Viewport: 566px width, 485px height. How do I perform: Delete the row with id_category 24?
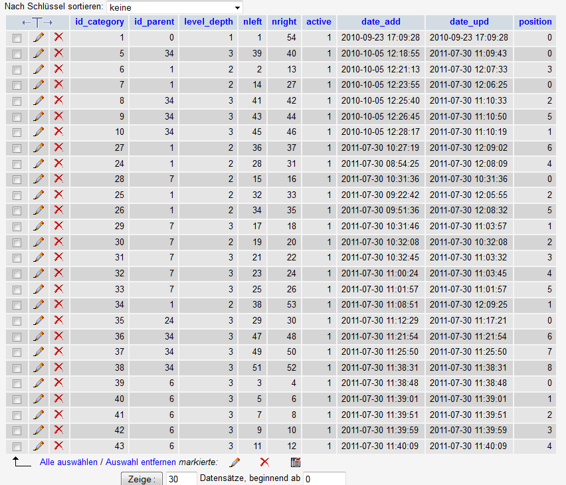tap(58, 163)
